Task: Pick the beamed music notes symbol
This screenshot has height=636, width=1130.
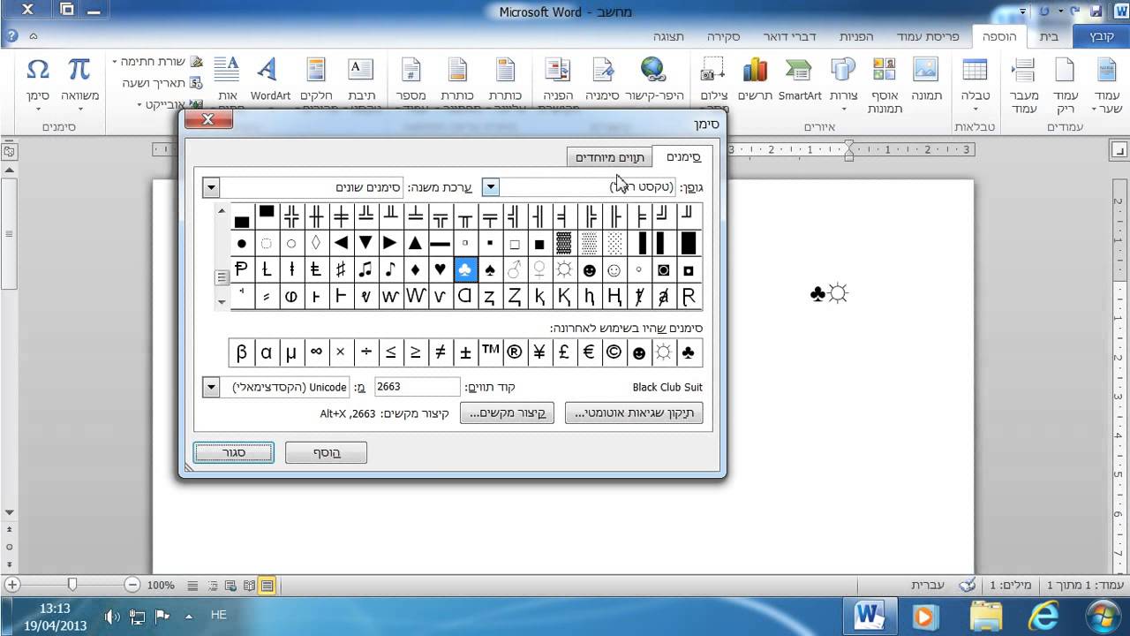Action: tap(365, 270)
